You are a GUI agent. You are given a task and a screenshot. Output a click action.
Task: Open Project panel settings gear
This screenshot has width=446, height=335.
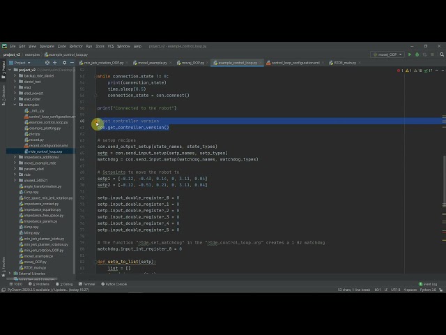(x=64, y=63)
